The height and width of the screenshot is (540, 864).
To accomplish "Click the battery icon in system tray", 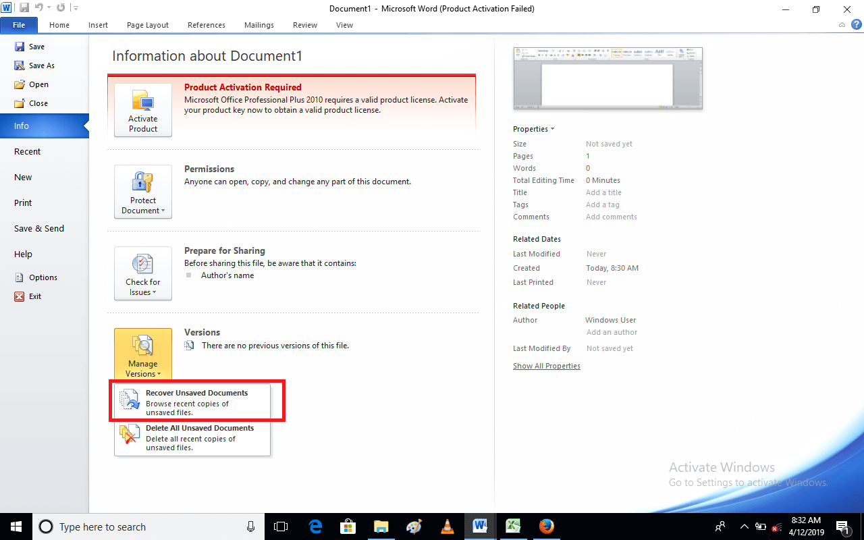I will tap(761, 526).
